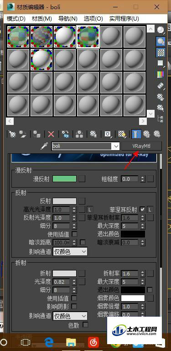Click Go Forward to Sibling icon

pyautogui.click(x=157, y=134)
